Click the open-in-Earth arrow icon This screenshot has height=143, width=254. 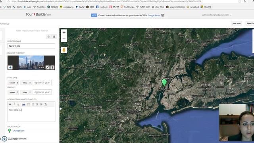[x=163, y=15]
